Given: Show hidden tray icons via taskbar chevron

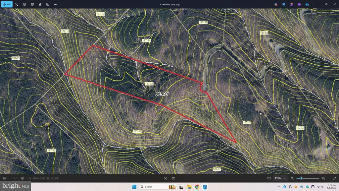Looking at the screenshot, I should (279, 187).
